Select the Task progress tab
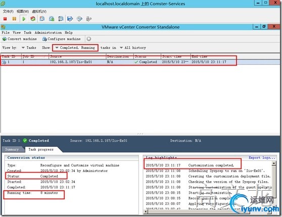This screenshot has height=217, width=282. pyautogui.click(x=41, y=149)
